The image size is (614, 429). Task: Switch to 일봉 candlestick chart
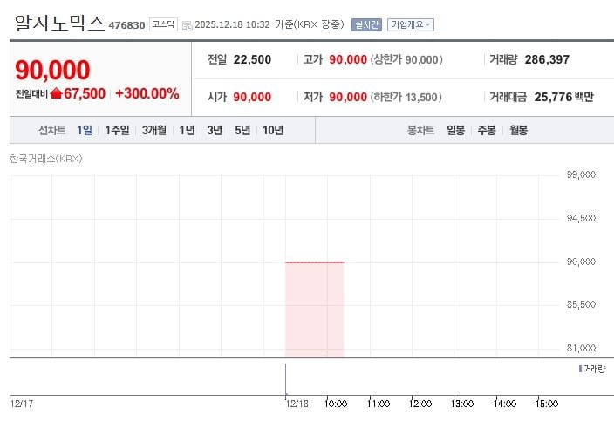pos(456,130)
